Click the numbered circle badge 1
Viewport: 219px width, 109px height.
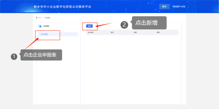click(x=14, y=56)
